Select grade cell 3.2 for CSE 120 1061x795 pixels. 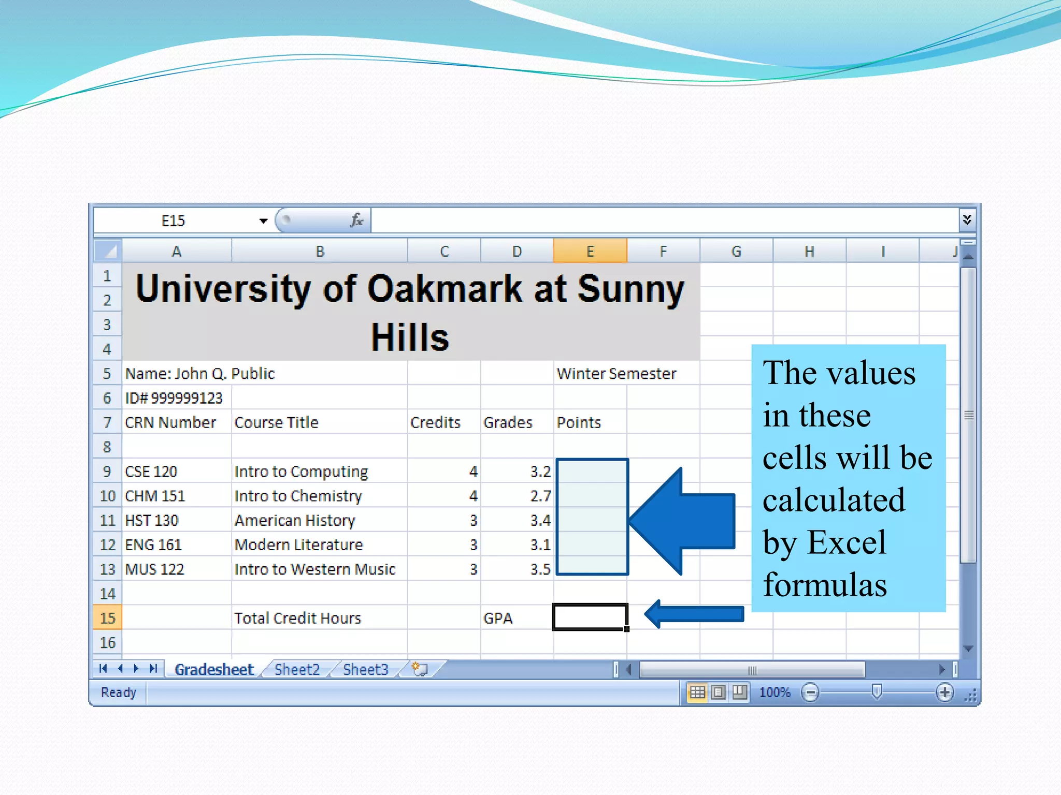click(517, 471)
